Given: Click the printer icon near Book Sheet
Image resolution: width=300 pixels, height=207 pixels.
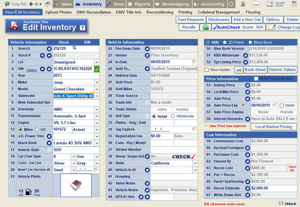Looking at the screenshot, I should pos(239,70).
